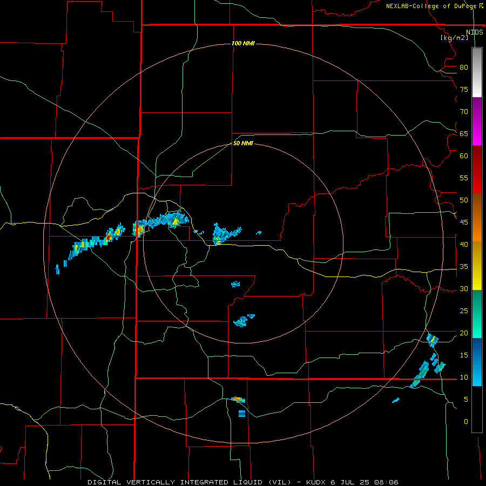
Task: Click the 15 value on the VIL scale
Action: pos(464,355)
